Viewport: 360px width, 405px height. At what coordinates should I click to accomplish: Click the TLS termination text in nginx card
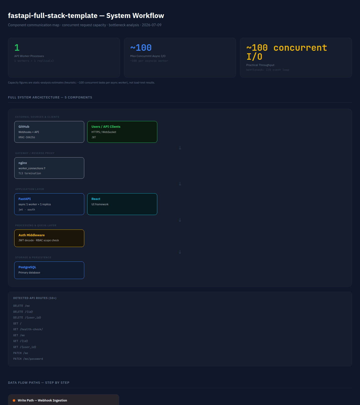click(30, 173)
